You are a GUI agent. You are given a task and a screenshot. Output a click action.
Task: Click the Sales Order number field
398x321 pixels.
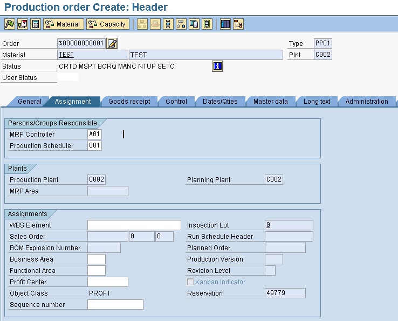(x=108, y=236)
